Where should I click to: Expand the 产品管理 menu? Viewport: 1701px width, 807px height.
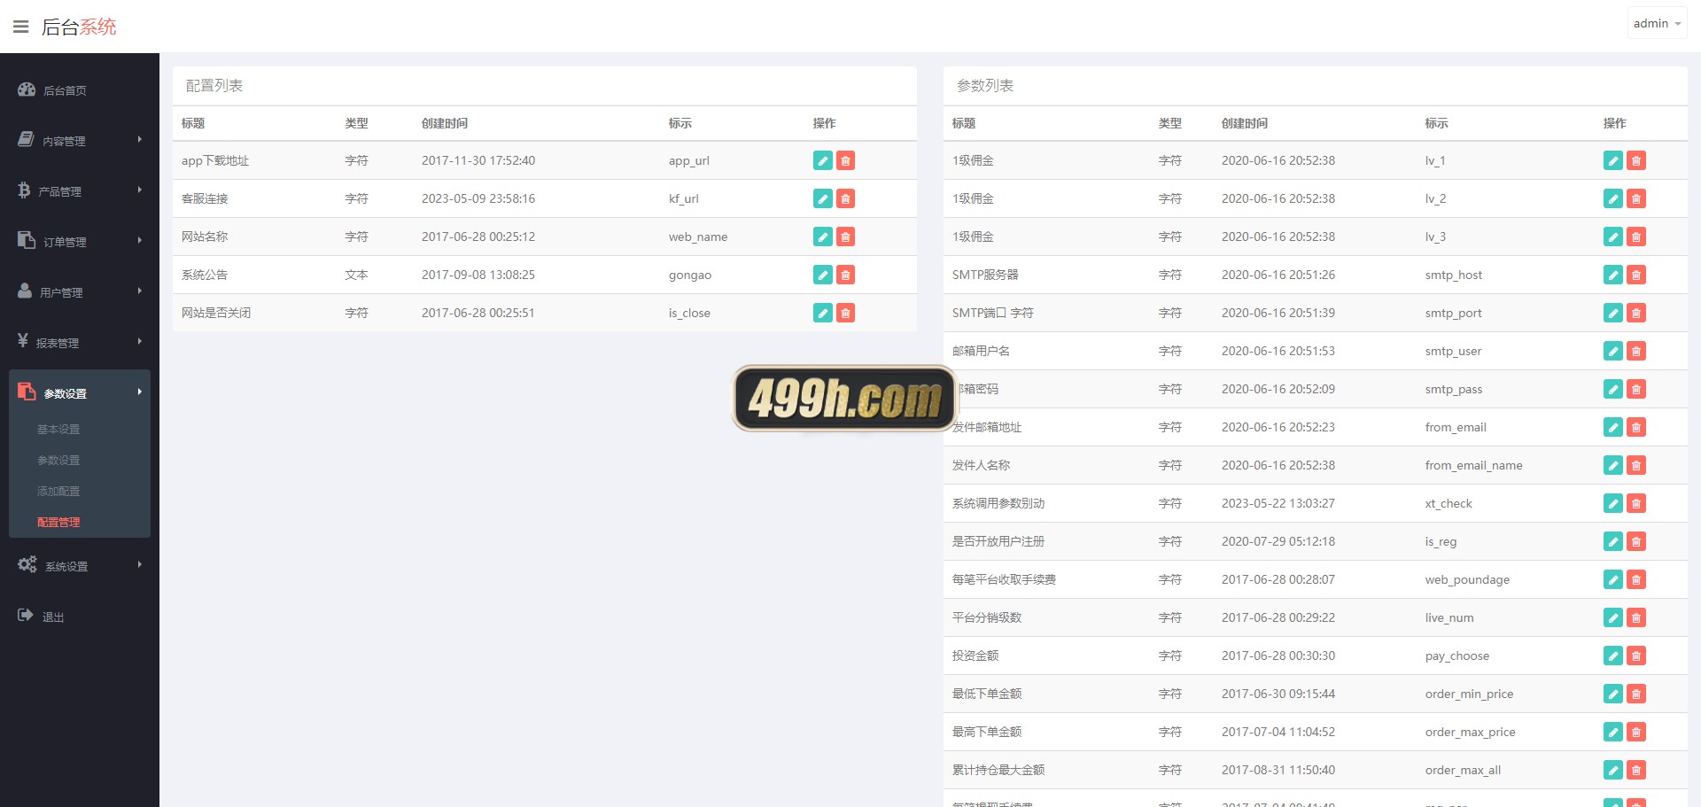80,191
